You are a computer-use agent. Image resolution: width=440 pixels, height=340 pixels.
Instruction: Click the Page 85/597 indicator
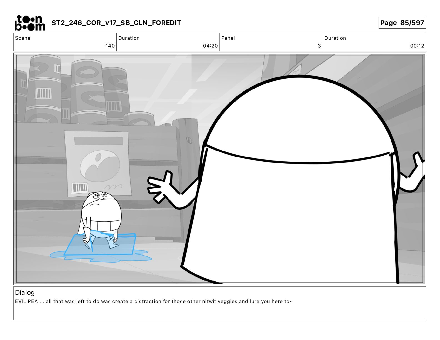click(402, 23)
